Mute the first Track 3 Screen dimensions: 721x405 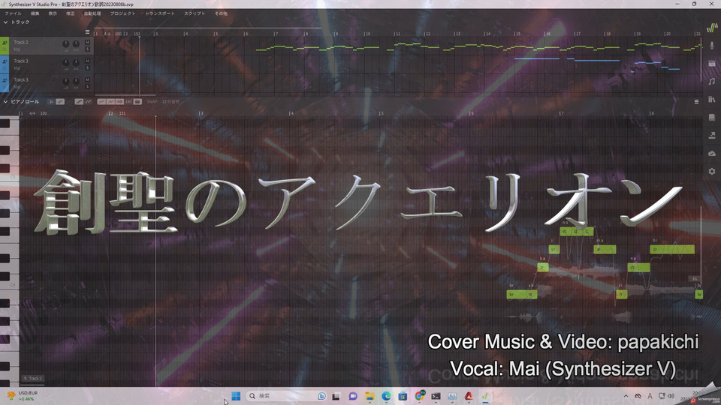(87, 61)
